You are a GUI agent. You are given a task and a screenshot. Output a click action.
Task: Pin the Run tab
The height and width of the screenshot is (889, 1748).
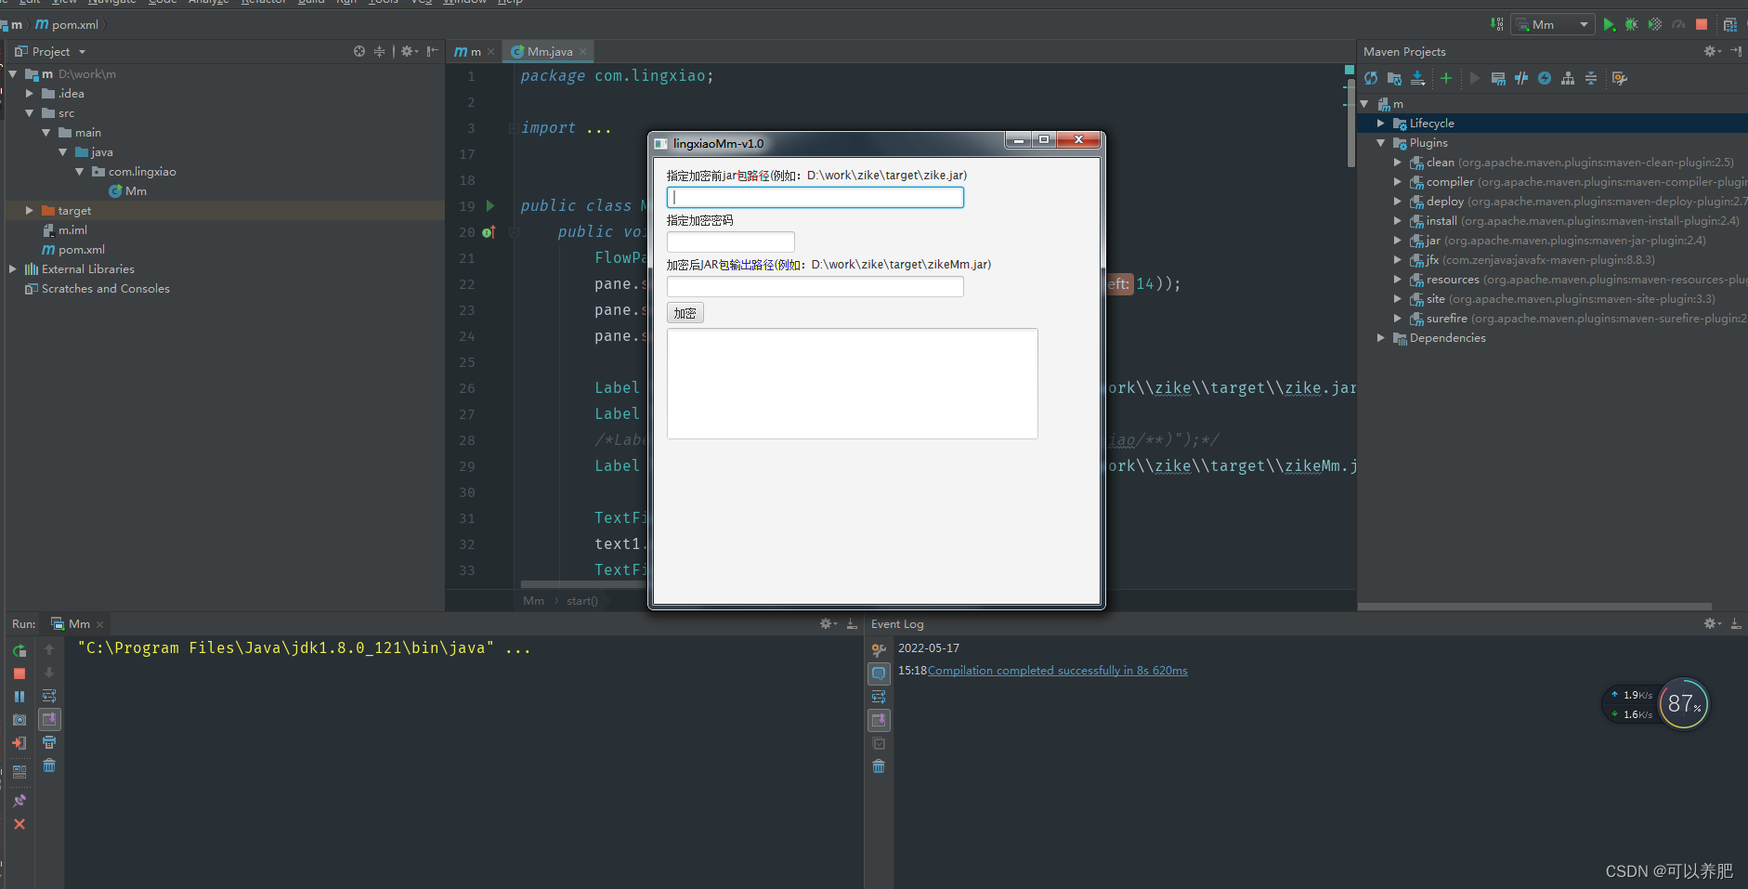(x=20, y=800)
